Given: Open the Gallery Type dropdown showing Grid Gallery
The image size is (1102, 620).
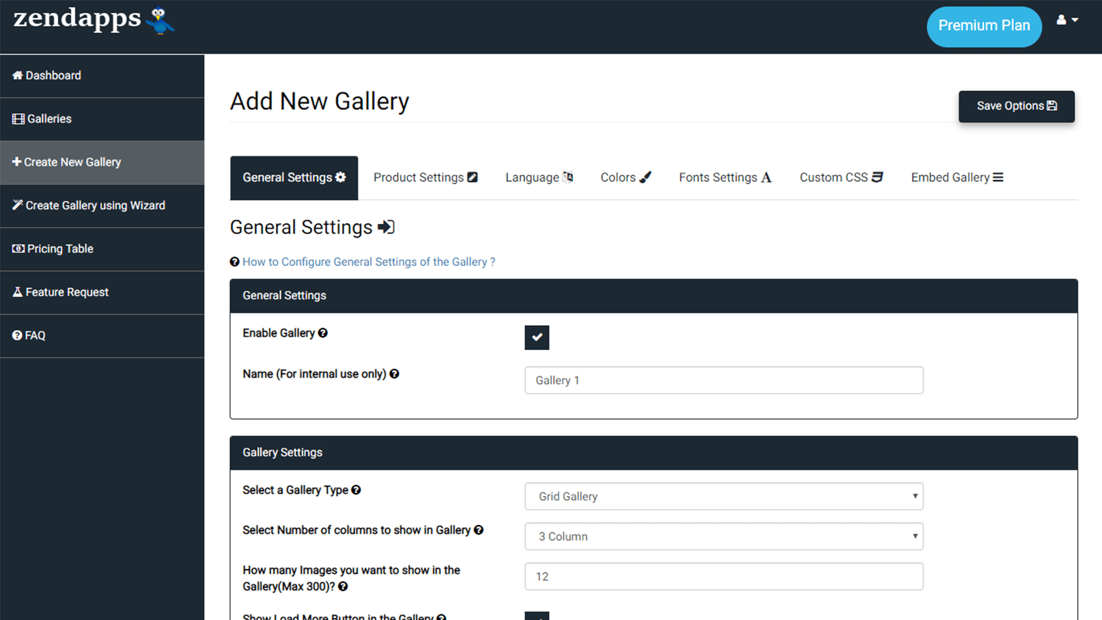Looking at the screenshot, I should [x=724, y=496].
